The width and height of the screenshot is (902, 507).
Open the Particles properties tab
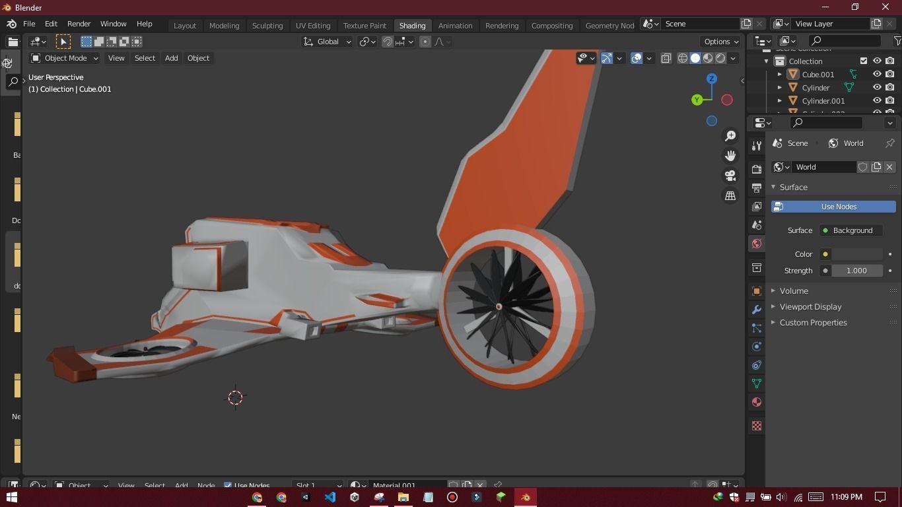(x=757, y=328)
